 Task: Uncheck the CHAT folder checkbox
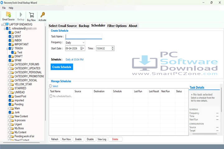coord(10,32)
